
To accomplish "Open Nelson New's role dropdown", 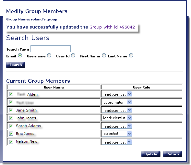I will (x=117, y=142).
